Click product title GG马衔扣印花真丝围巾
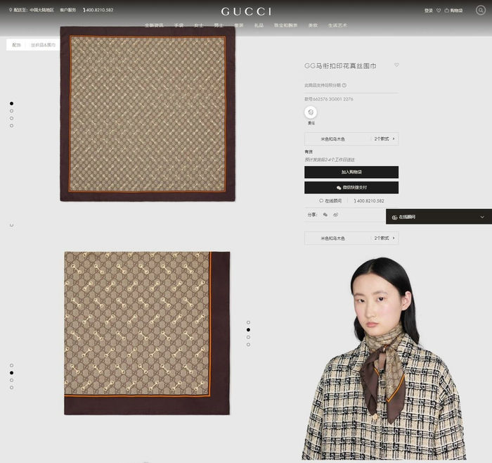The width and height of the screenshot is (492, 463). pyautogui.click(x=340, y=65)
